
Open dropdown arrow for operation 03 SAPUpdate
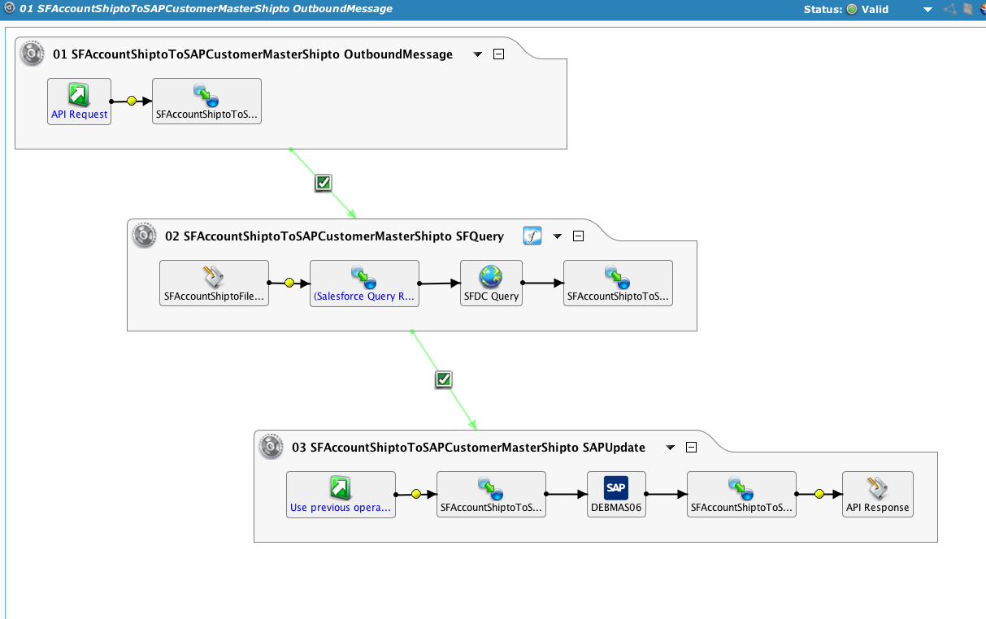671,448
